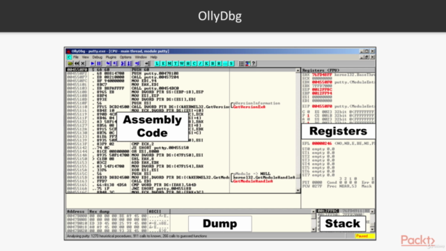Image resolution: width=446 pixels, height=251 pixels.
Task: Open Threads window with T icon
Action: (176, 63)
